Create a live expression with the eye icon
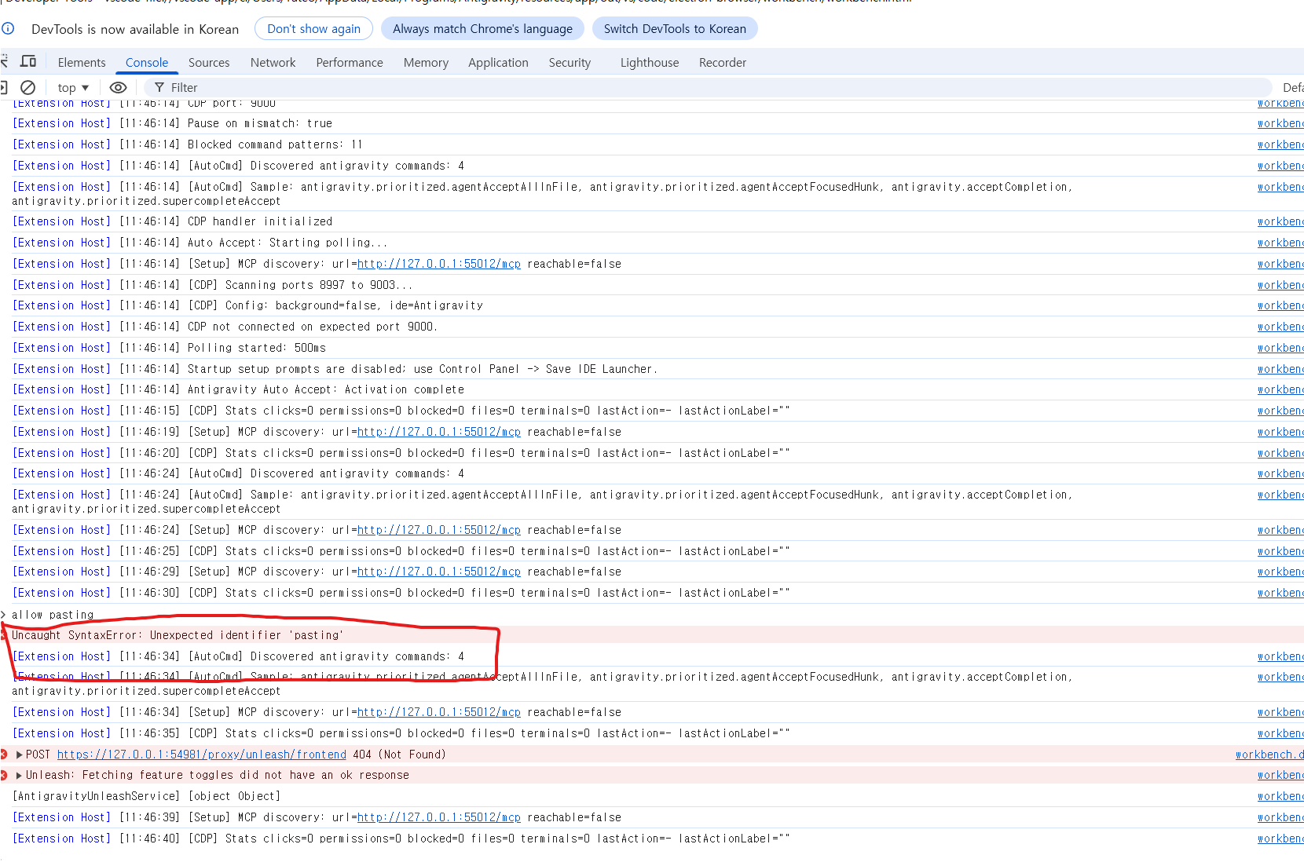This screenshot has width=1304, height=866. tap(118, 87)
